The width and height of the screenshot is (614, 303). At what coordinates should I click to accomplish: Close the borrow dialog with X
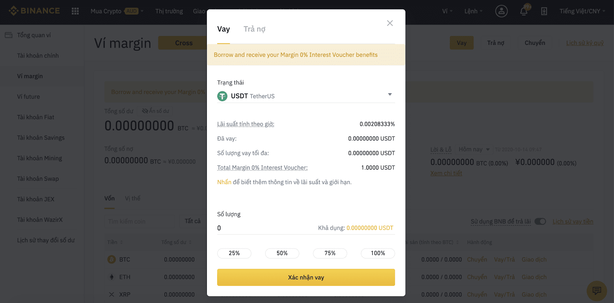tap(390, 23)
